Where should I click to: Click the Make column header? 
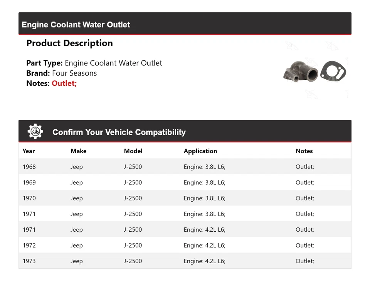coord(78,151)
